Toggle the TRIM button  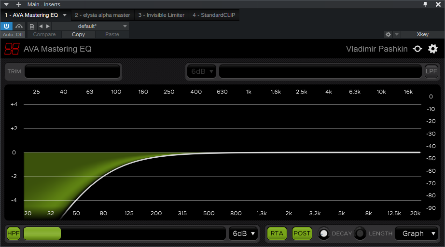(x=14, y=71)
